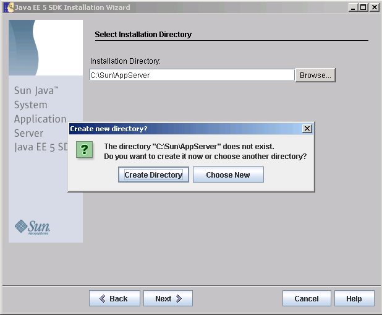Click the 'does not exist' message line
Image resolution: width=382 pixels, height=315 pixels.
pos(189,147)
